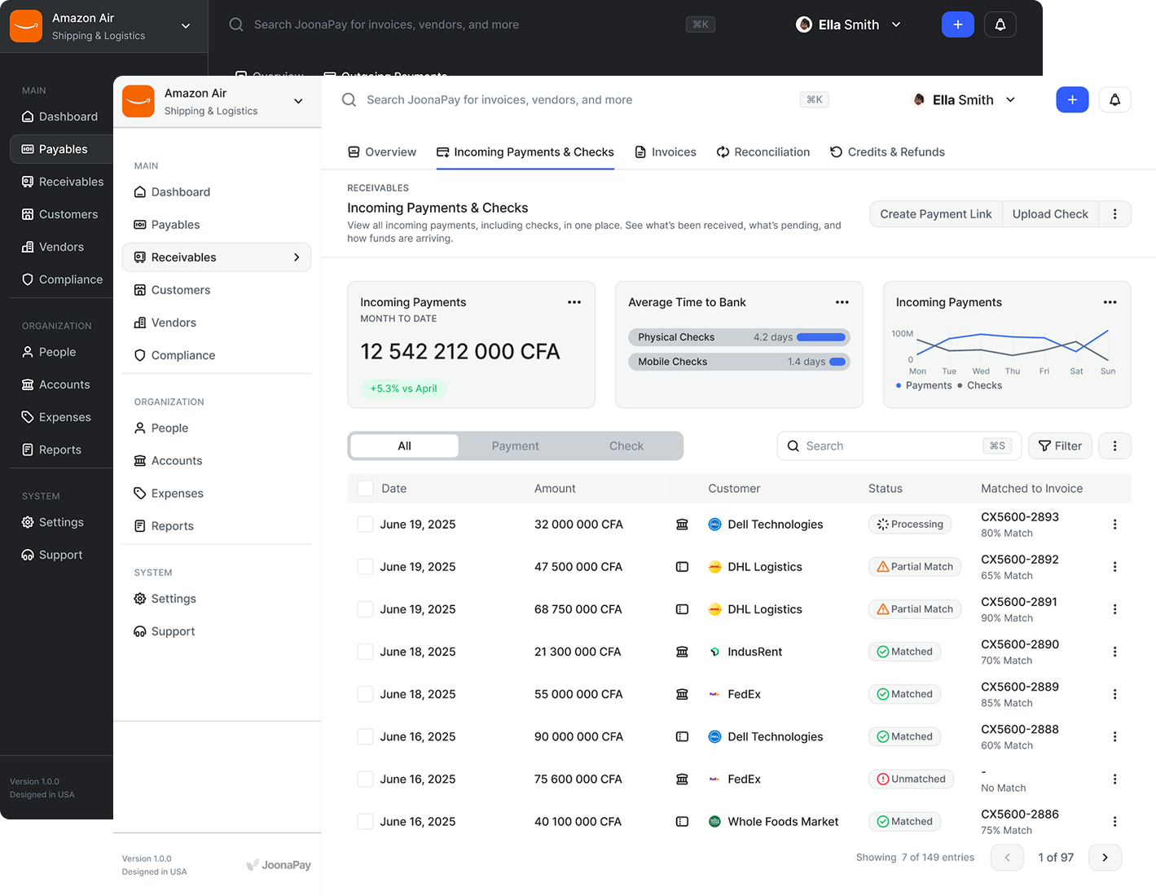
Task: Select checkbox for Whole Foods Market row
Action: 365,821
